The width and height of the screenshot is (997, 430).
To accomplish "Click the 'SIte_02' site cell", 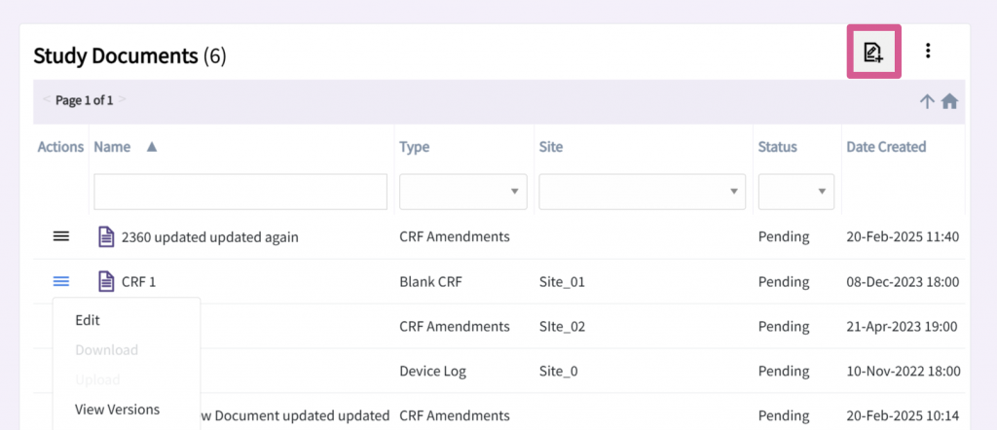I will pyautogui.click(x=562, y=326).
